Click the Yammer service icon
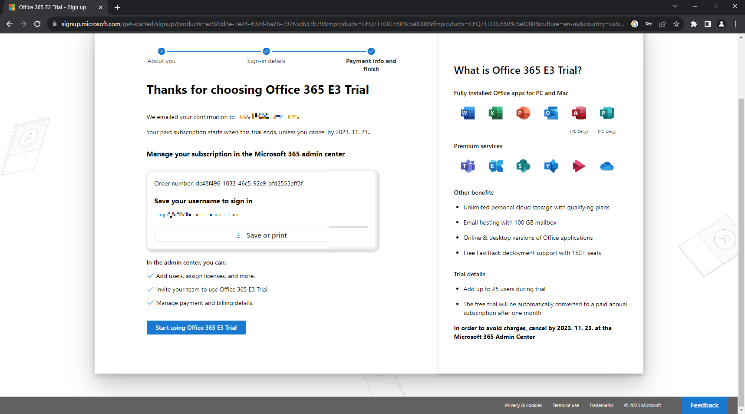This screenshot has height=414, width=745. click(551, 166)
